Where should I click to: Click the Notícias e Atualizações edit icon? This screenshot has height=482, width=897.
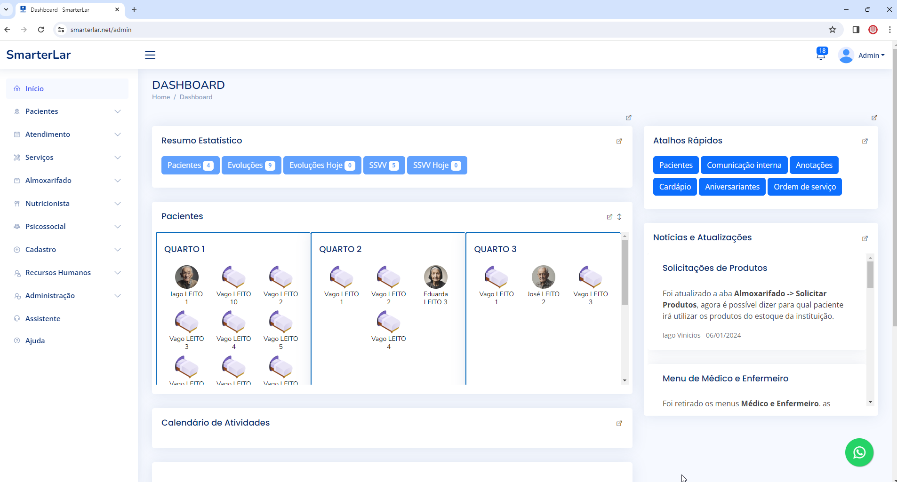pyautogui.click(x=865, y=238)
